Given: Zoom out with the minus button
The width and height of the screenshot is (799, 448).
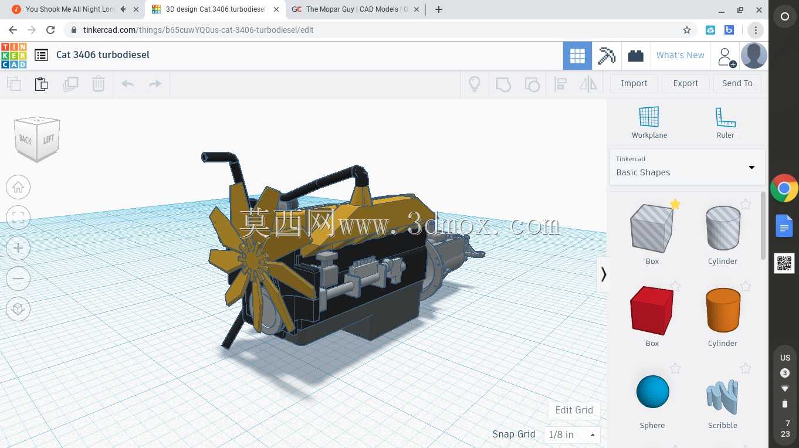Looking at the screenshot, I should [18, 279].
